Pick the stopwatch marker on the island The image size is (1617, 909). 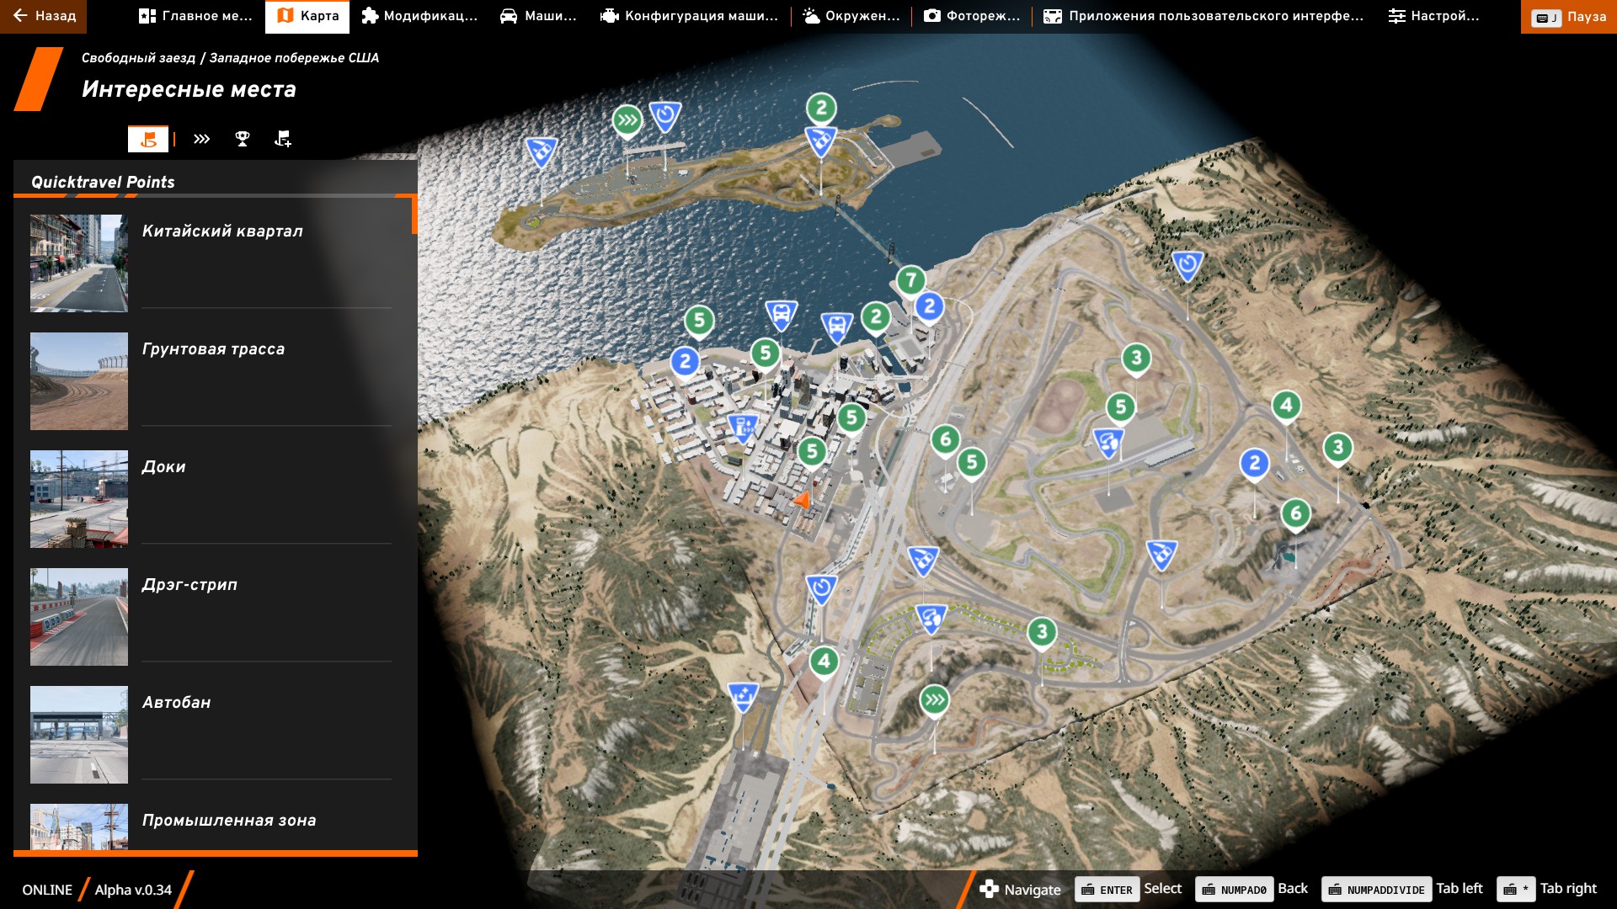pyautogui.click(x=665, y=116)
